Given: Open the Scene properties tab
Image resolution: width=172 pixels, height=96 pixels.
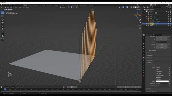Looking at the screenshot, I should 144,49.
